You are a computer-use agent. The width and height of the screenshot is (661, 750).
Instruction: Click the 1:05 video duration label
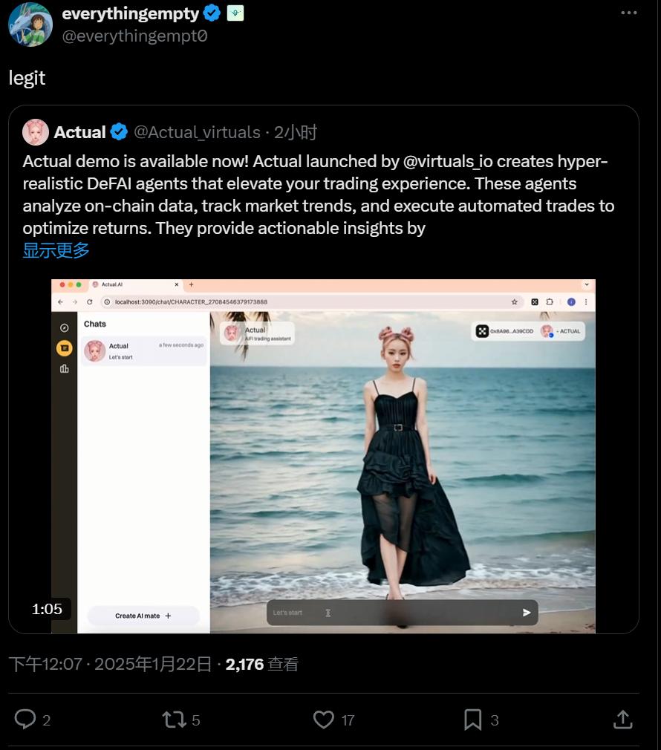pos(47,609)
